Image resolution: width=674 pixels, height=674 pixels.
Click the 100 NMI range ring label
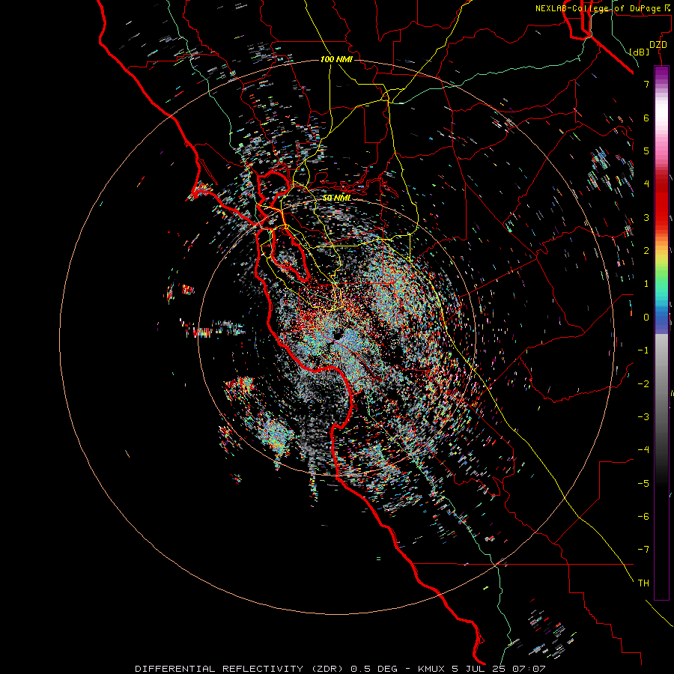click(x=336, y=59)
